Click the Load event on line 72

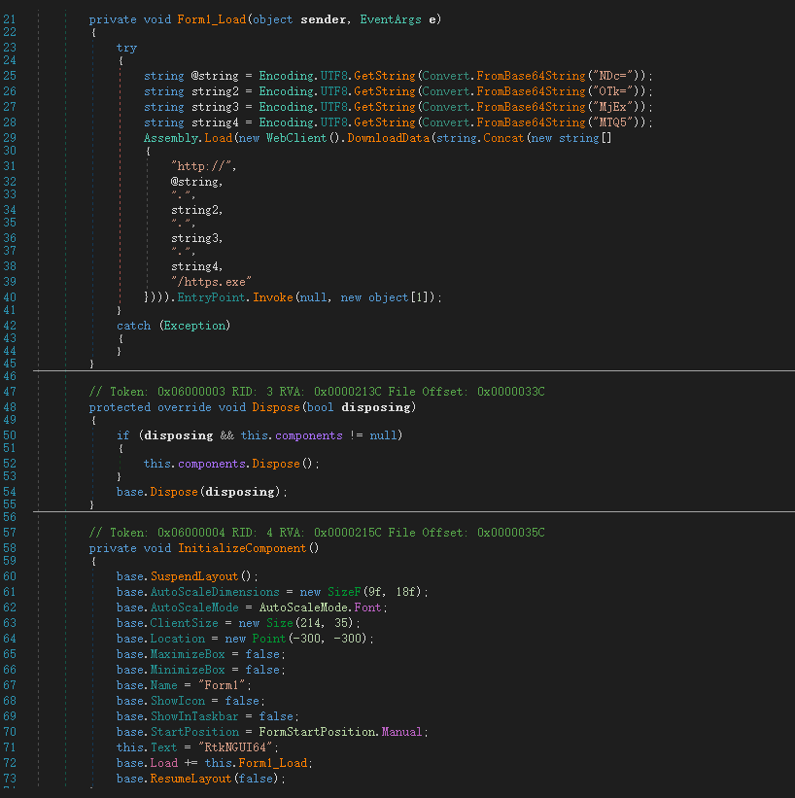coord(164,763)
